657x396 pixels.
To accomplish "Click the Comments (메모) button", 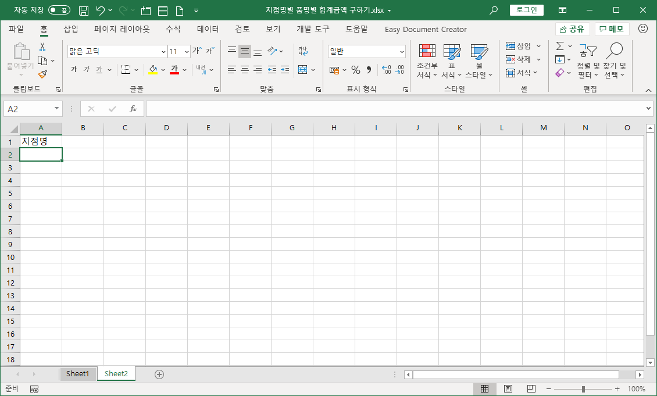I will coord(612,29).
